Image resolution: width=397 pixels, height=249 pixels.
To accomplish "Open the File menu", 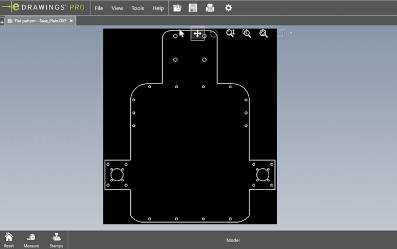I will 99,8.
